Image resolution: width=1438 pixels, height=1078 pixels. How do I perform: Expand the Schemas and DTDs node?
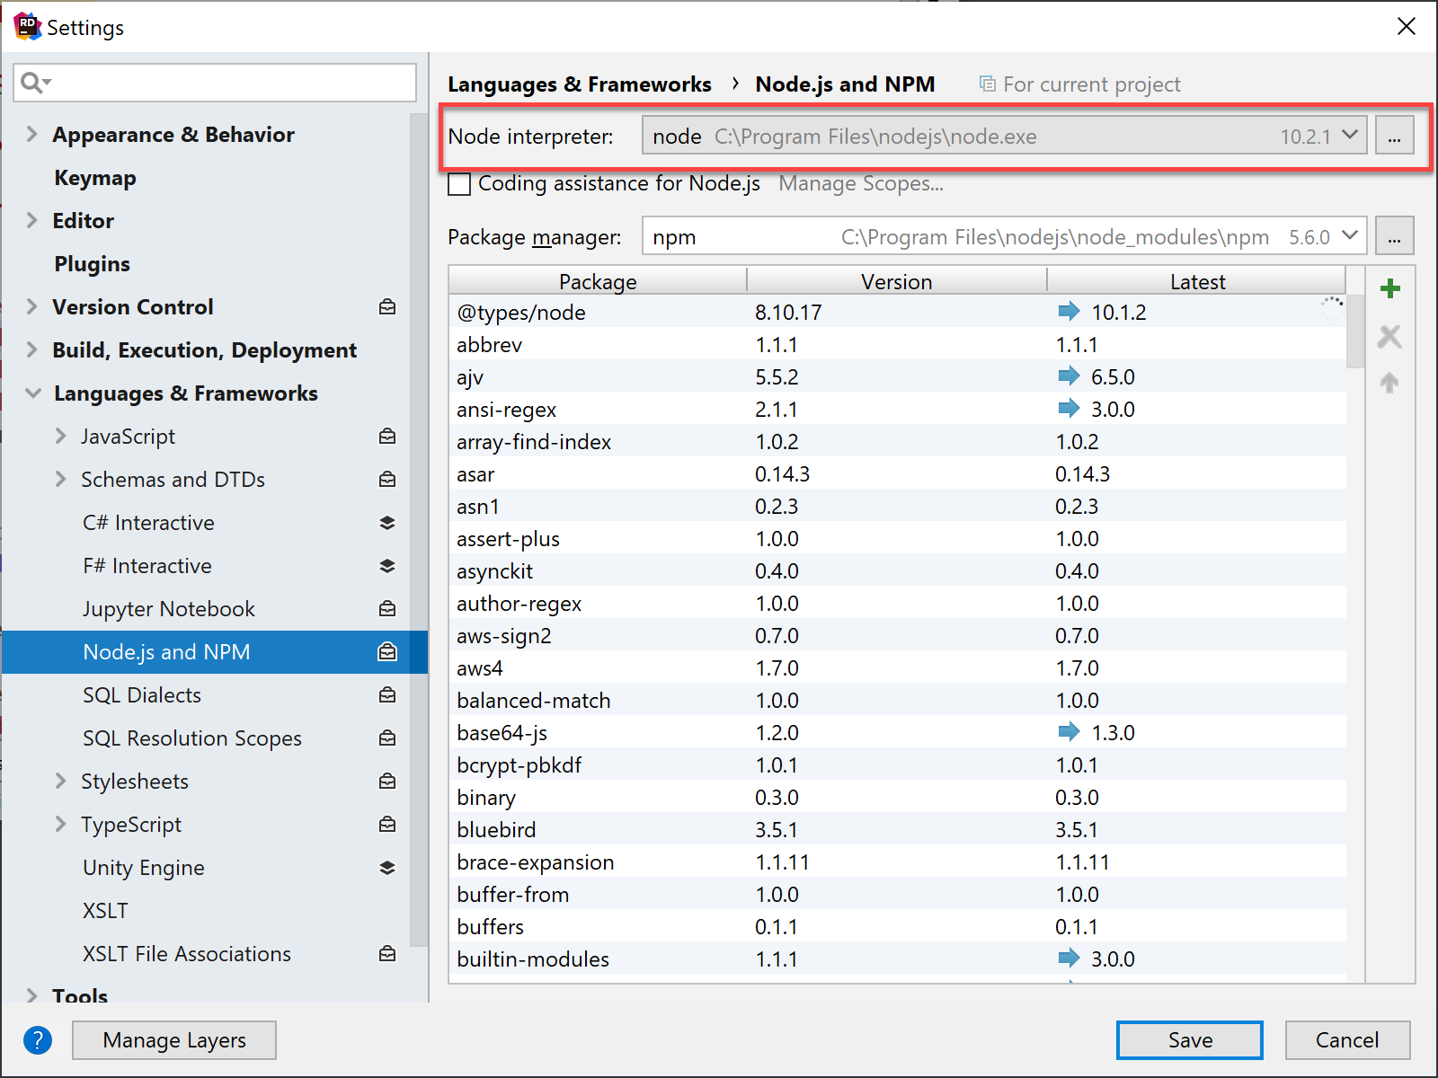(x=61, y=480)
